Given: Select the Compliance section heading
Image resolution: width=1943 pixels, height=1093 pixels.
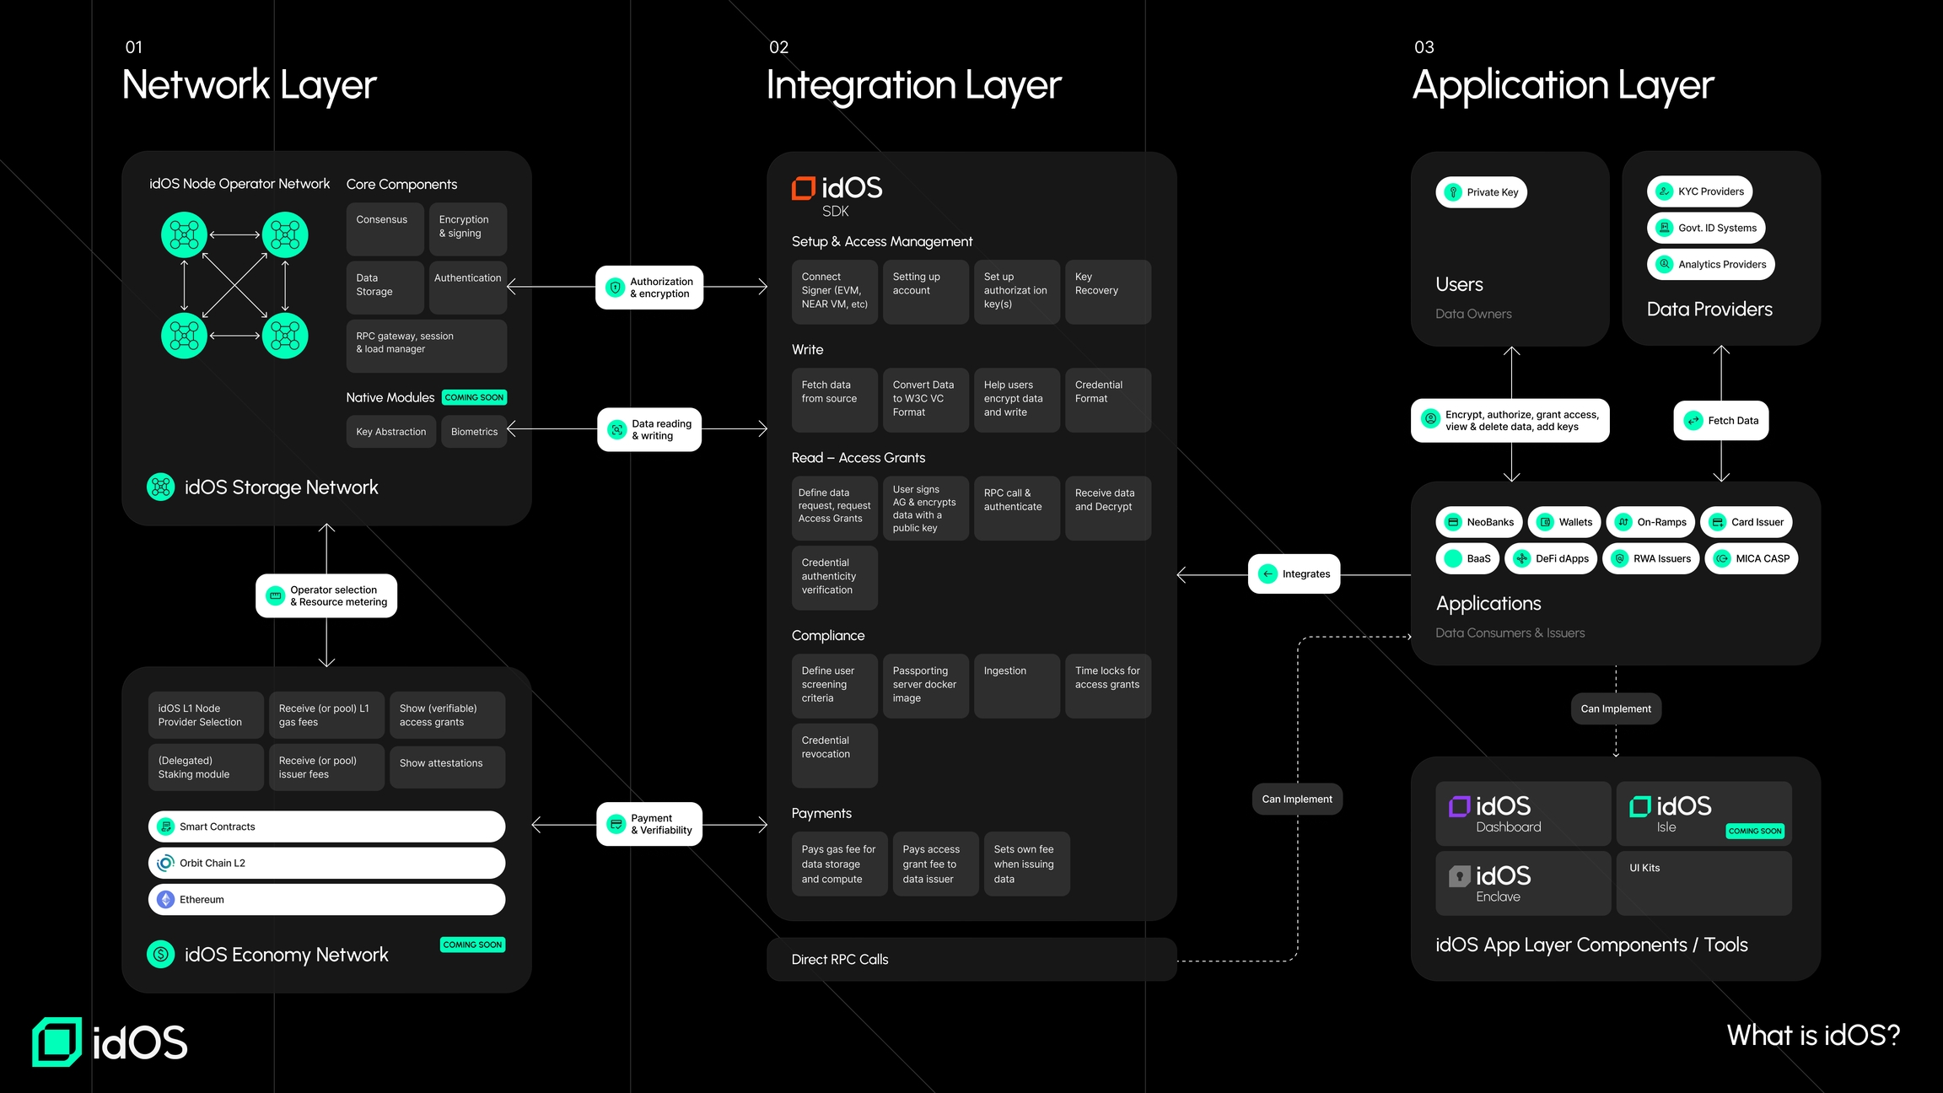Looking at the screenshot, I should tap(827, 635).
